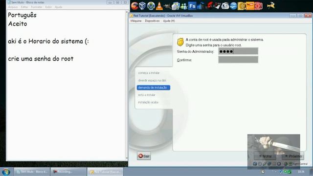Open the blue globe dock icon
The width and height of the screenshot is (313, 176).
point(233,6)
